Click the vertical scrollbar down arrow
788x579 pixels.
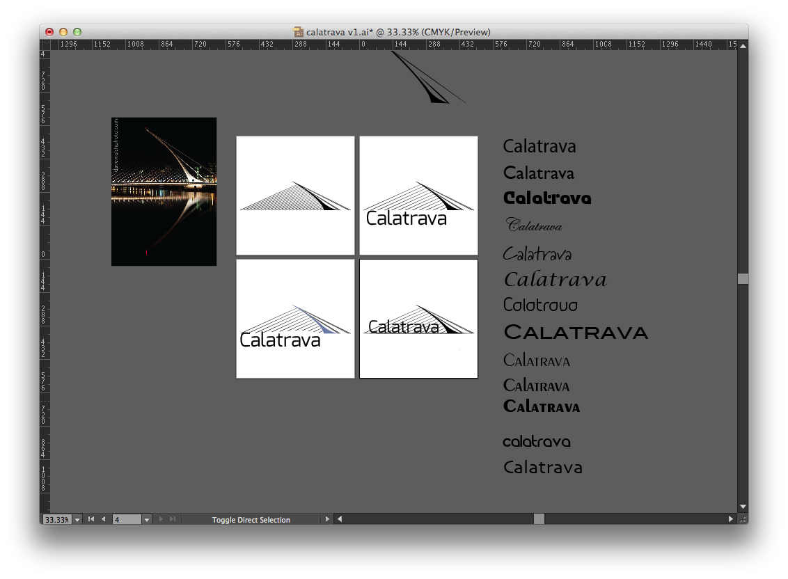point(743,507)
